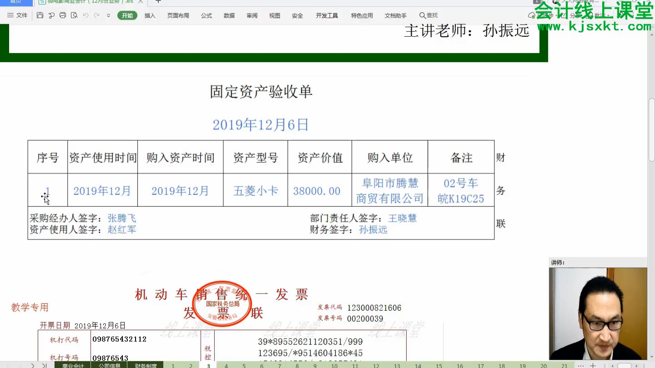Image resolution: width=655 pixels, height=368 pixels.
Task: Close the 微电影商业会计 document tab
Action: pos(141,2)
